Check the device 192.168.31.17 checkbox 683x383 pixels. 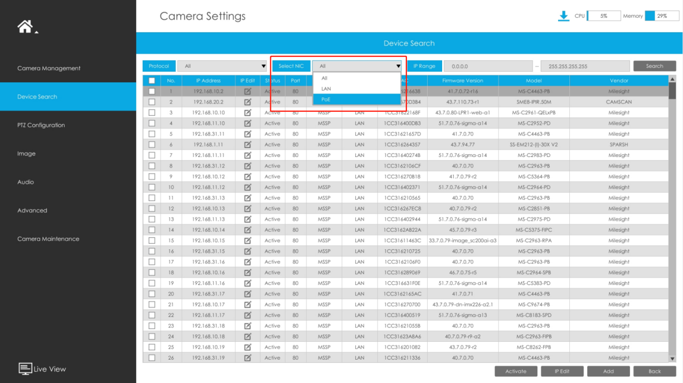coord(152,294)
